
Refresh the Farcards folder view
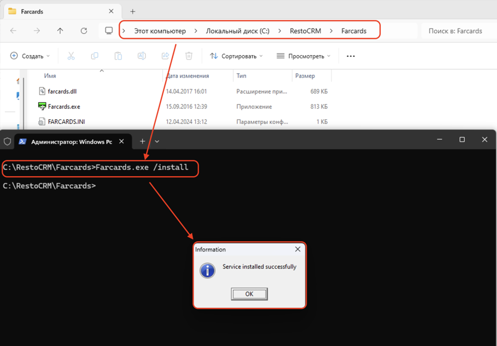(x=84, y=31)
